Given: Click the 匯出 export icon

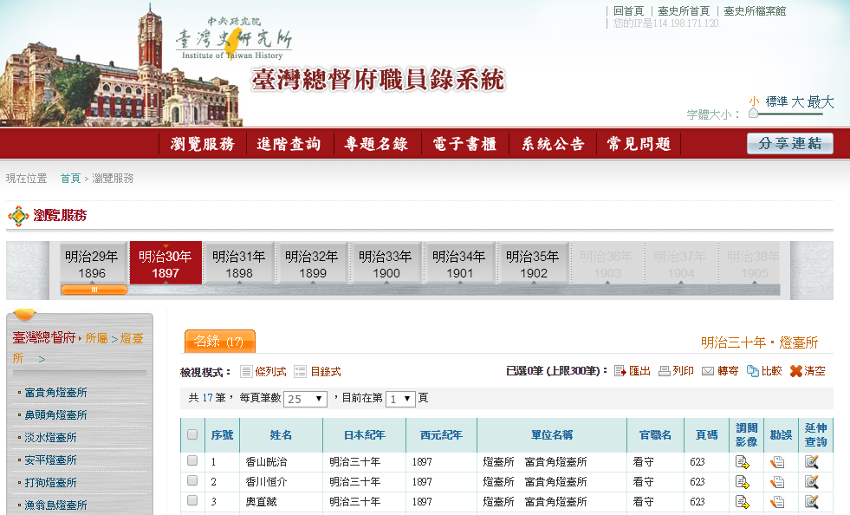Looking at the screenshot, I should click(620, 371).
